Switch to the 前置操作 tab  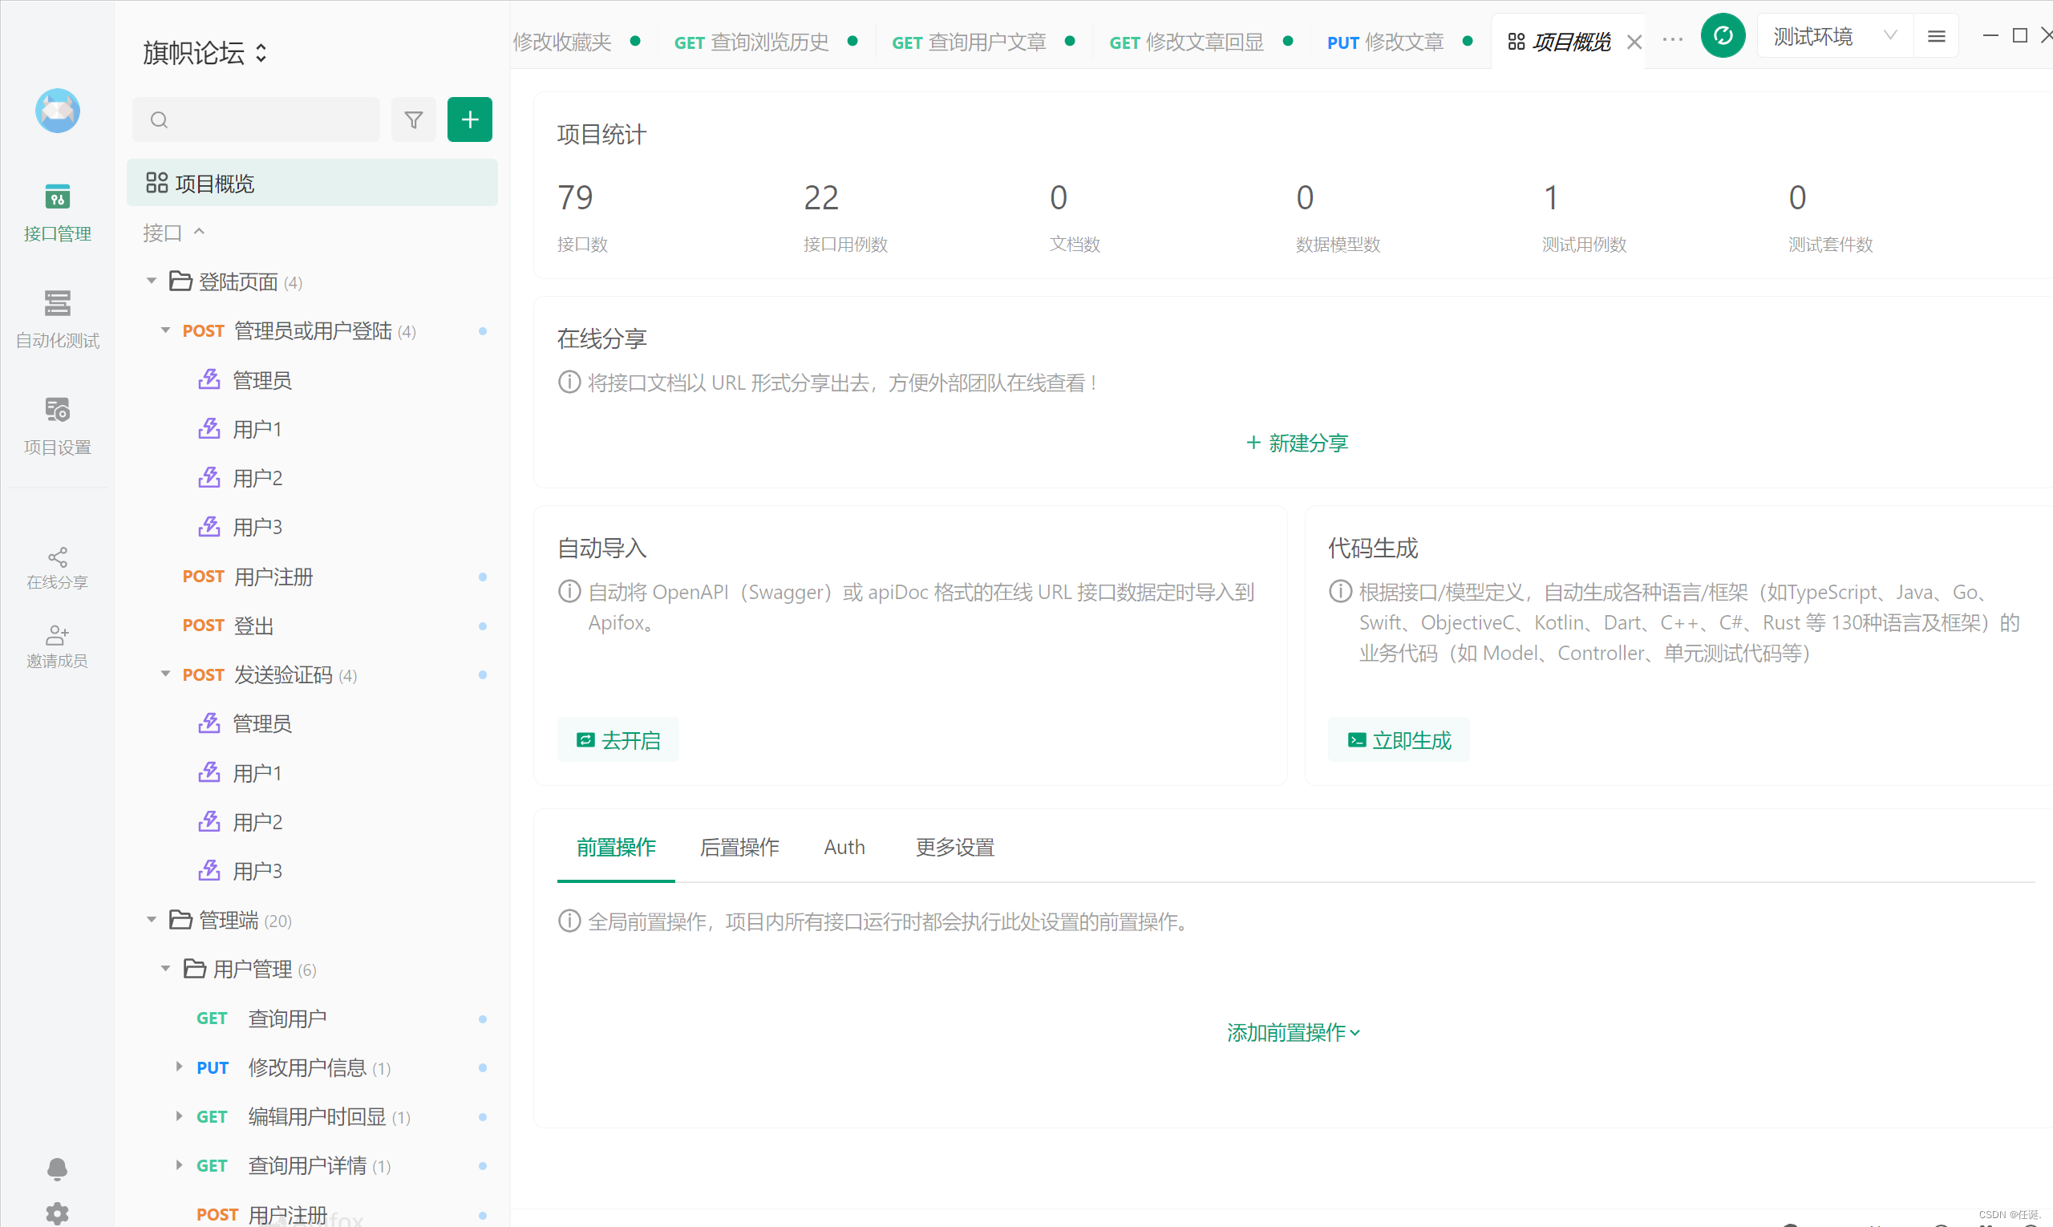[616, 848]
